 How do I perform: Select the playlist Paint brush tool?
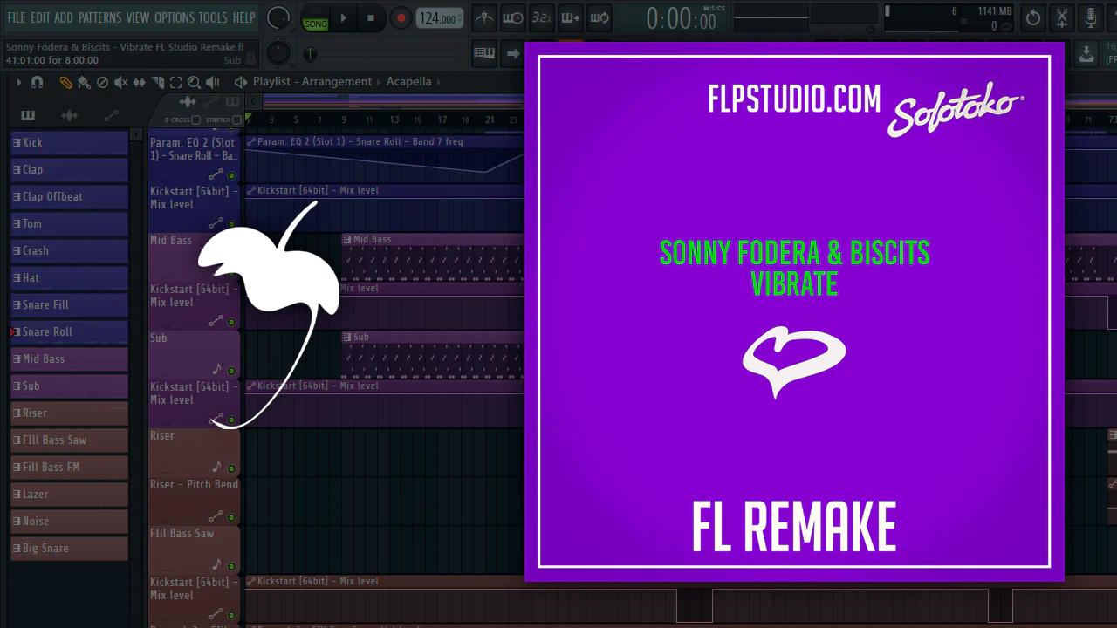coord(84,82)
